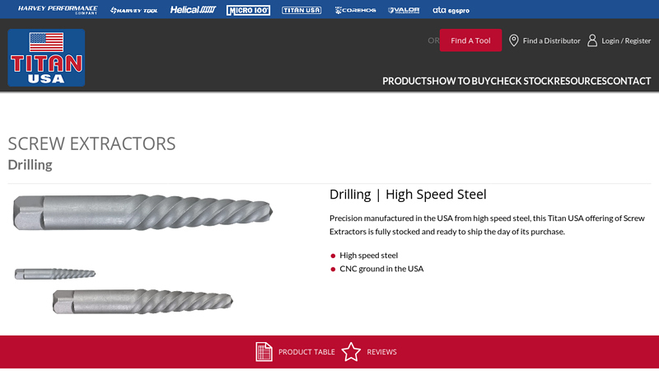Open the PRODUCTS menu
659x371 pixels.
406,81
